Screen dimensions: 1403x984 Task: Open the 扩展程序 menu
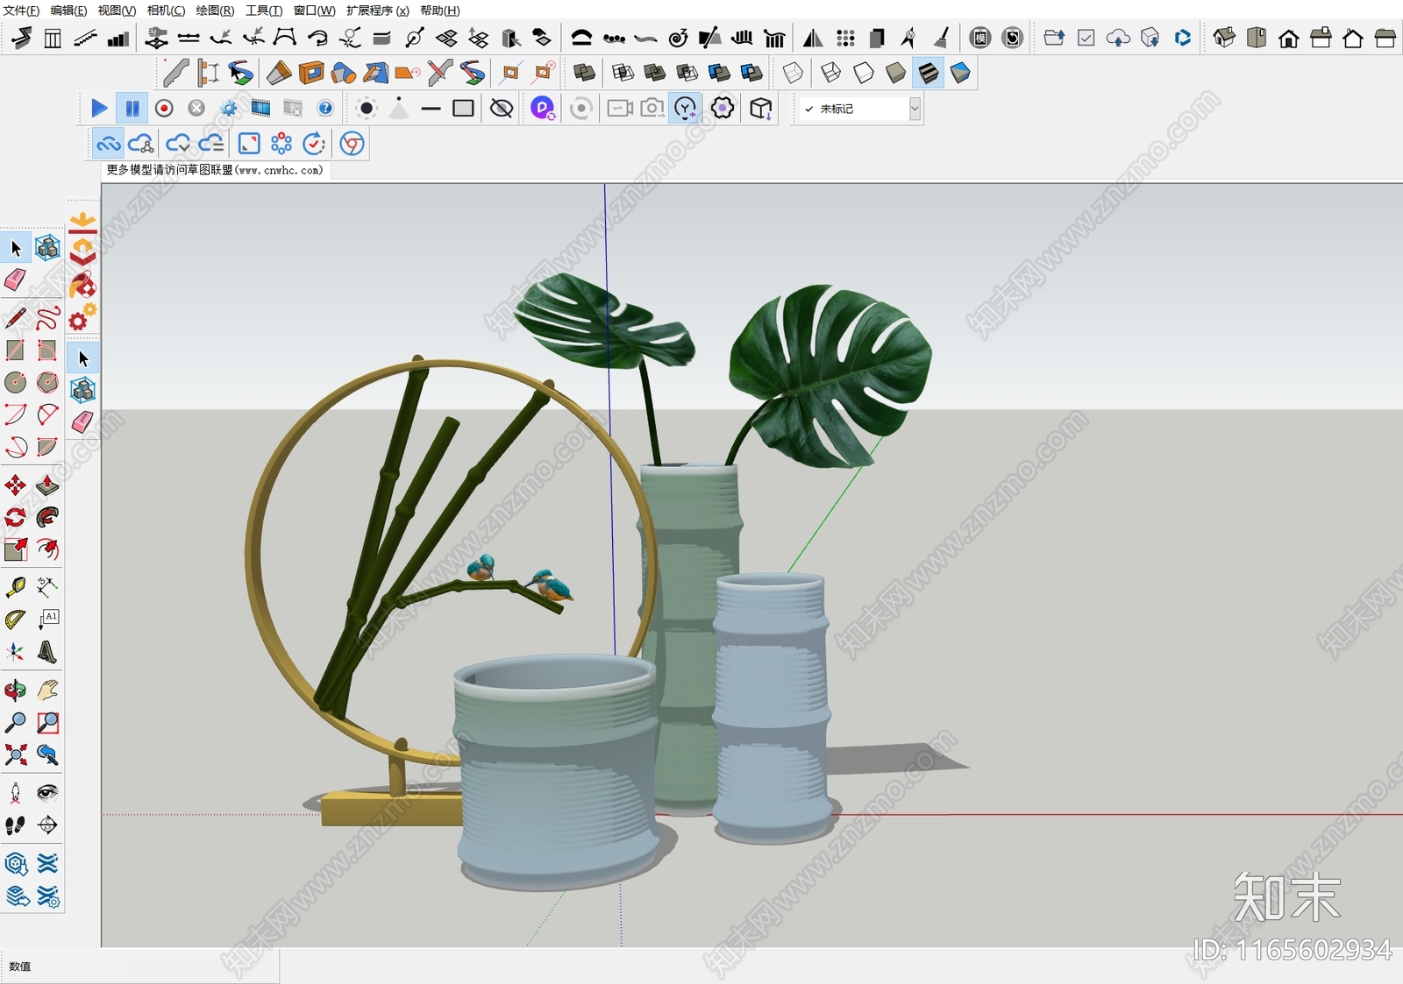[377, 11]
